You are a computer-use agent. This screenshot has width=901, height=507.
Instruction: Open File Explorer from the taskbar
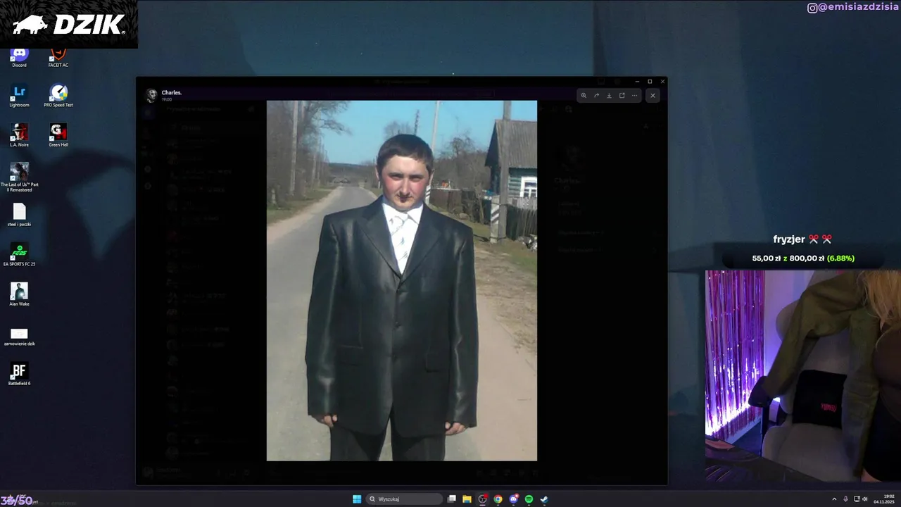(x=467, y=499)
